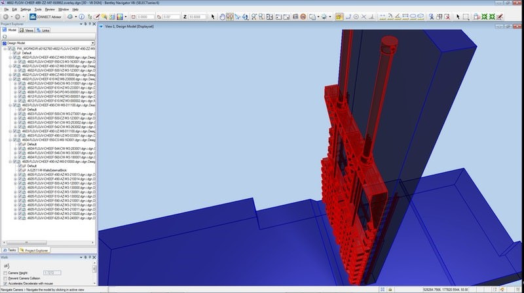Open the Settings menu
The height and width of the screenshot is (293, 524).
(x=25, y=10)
